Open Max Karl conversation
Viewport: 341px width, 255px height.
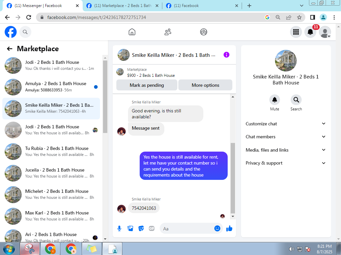51,216
